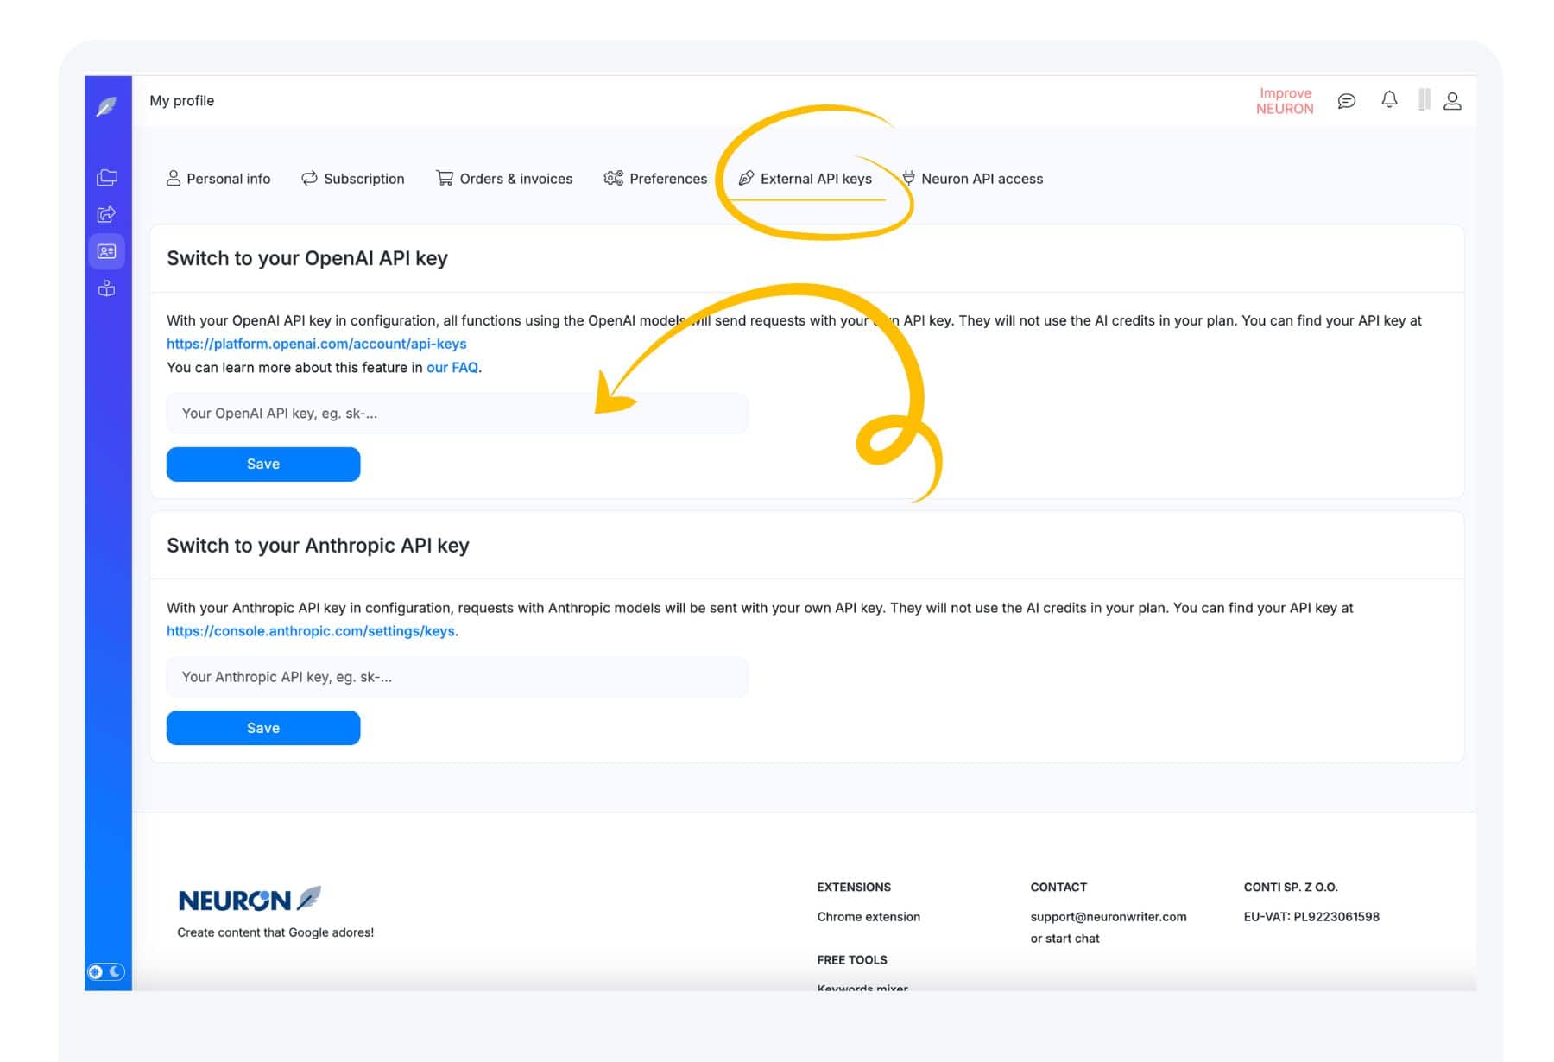Switch to Subscription tab

pyautogui.click(x=353, y=179)
